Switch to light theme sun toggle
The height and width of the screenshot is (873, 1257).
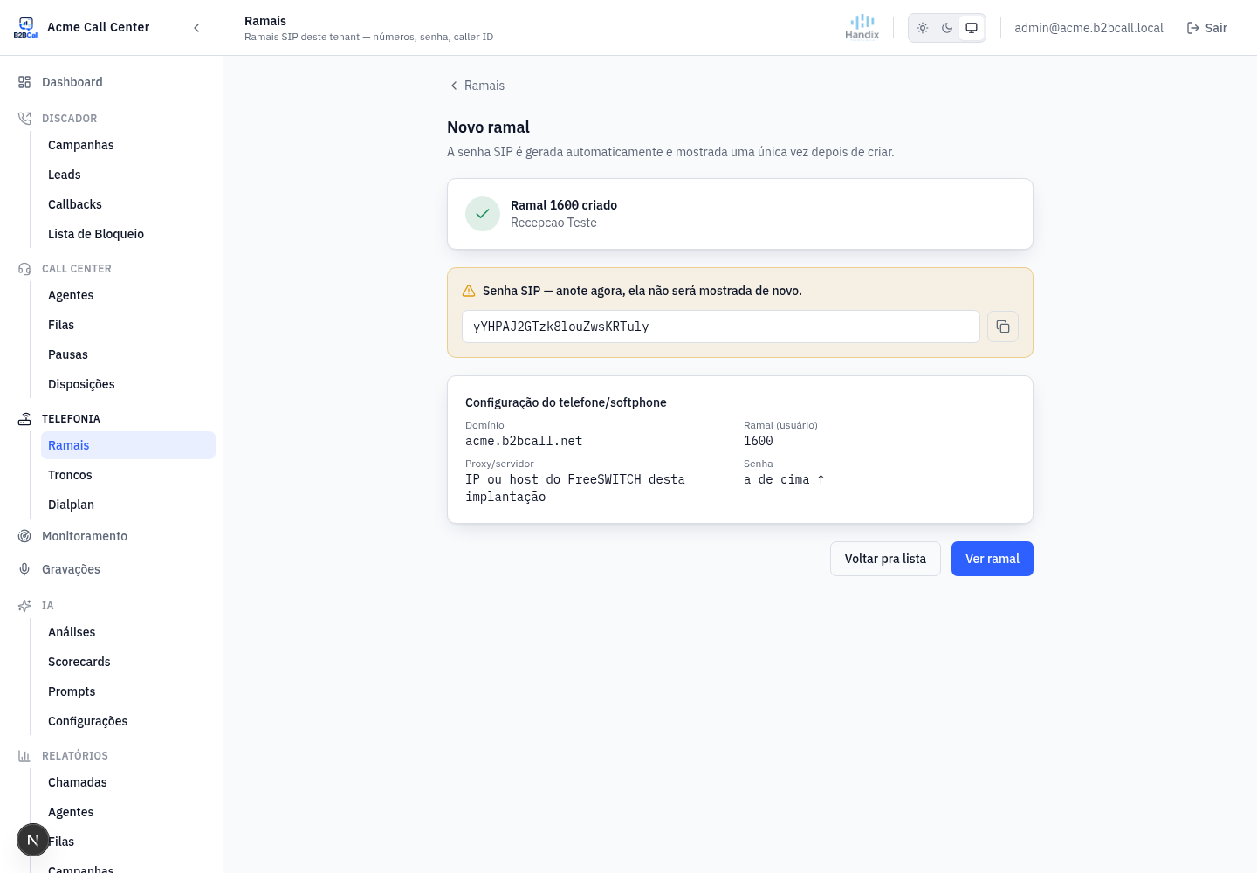923,28
